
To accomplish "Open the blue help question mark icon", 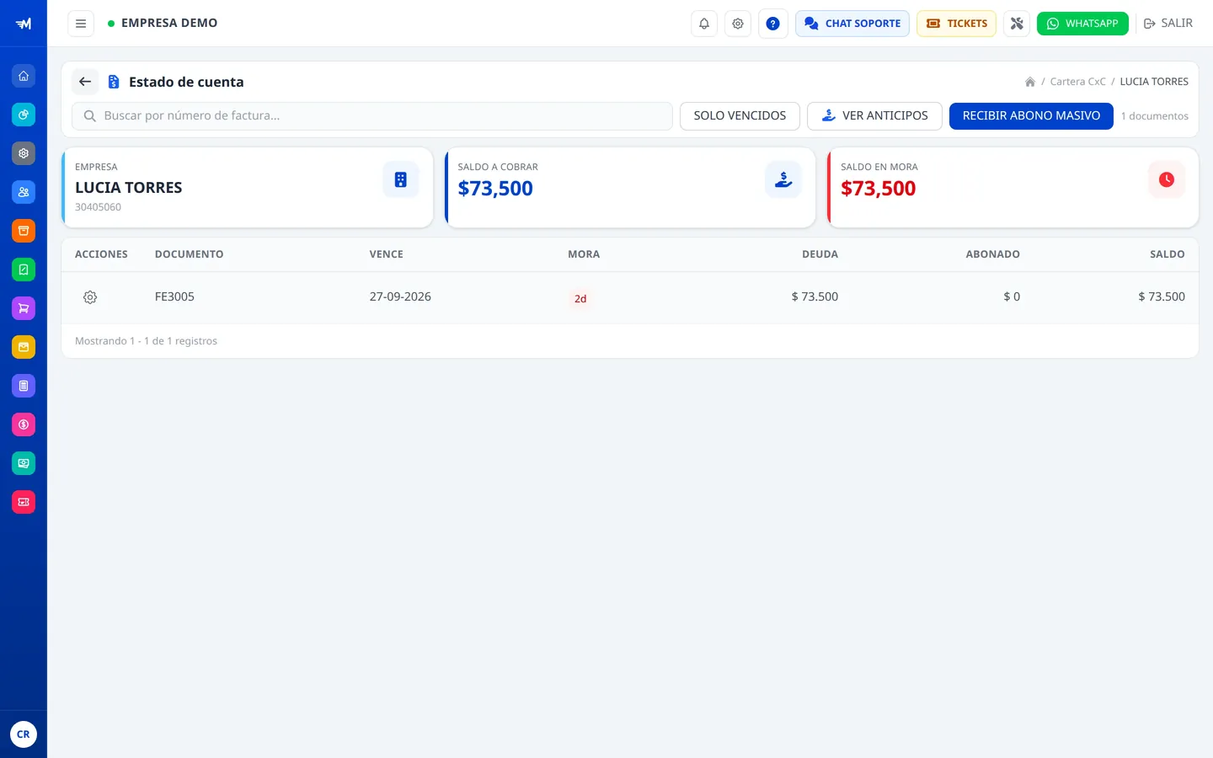I will pos(772,24).
